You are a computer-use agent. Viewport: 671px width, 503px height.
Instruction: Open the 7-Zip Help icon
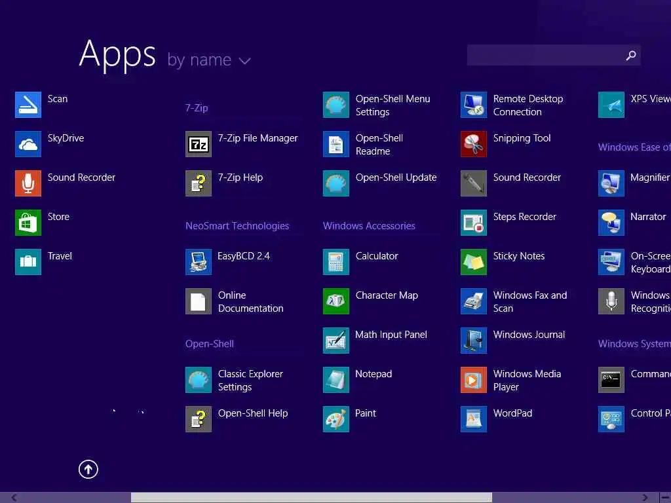point(198,183)
